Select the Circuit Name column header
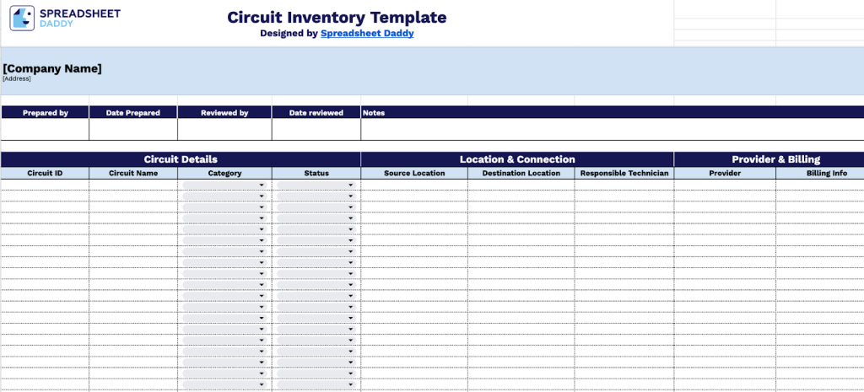The image size is (864, 392). [x=132, y=173]
